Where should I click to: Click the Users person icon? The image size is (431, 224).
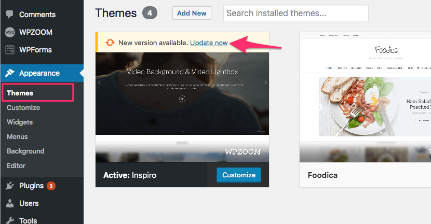[x=10, y=203]
